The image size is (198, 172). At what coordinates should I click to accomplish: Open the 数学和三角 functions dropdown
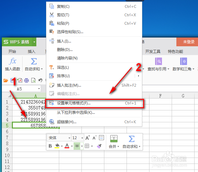(183, 69)
